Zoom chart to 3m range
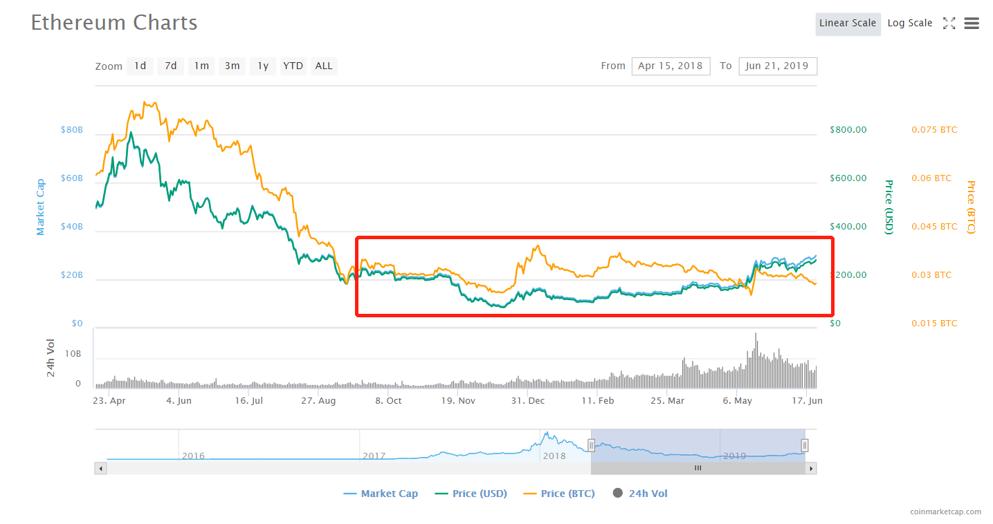The image size is (993, 524). (x=232, y=66)
